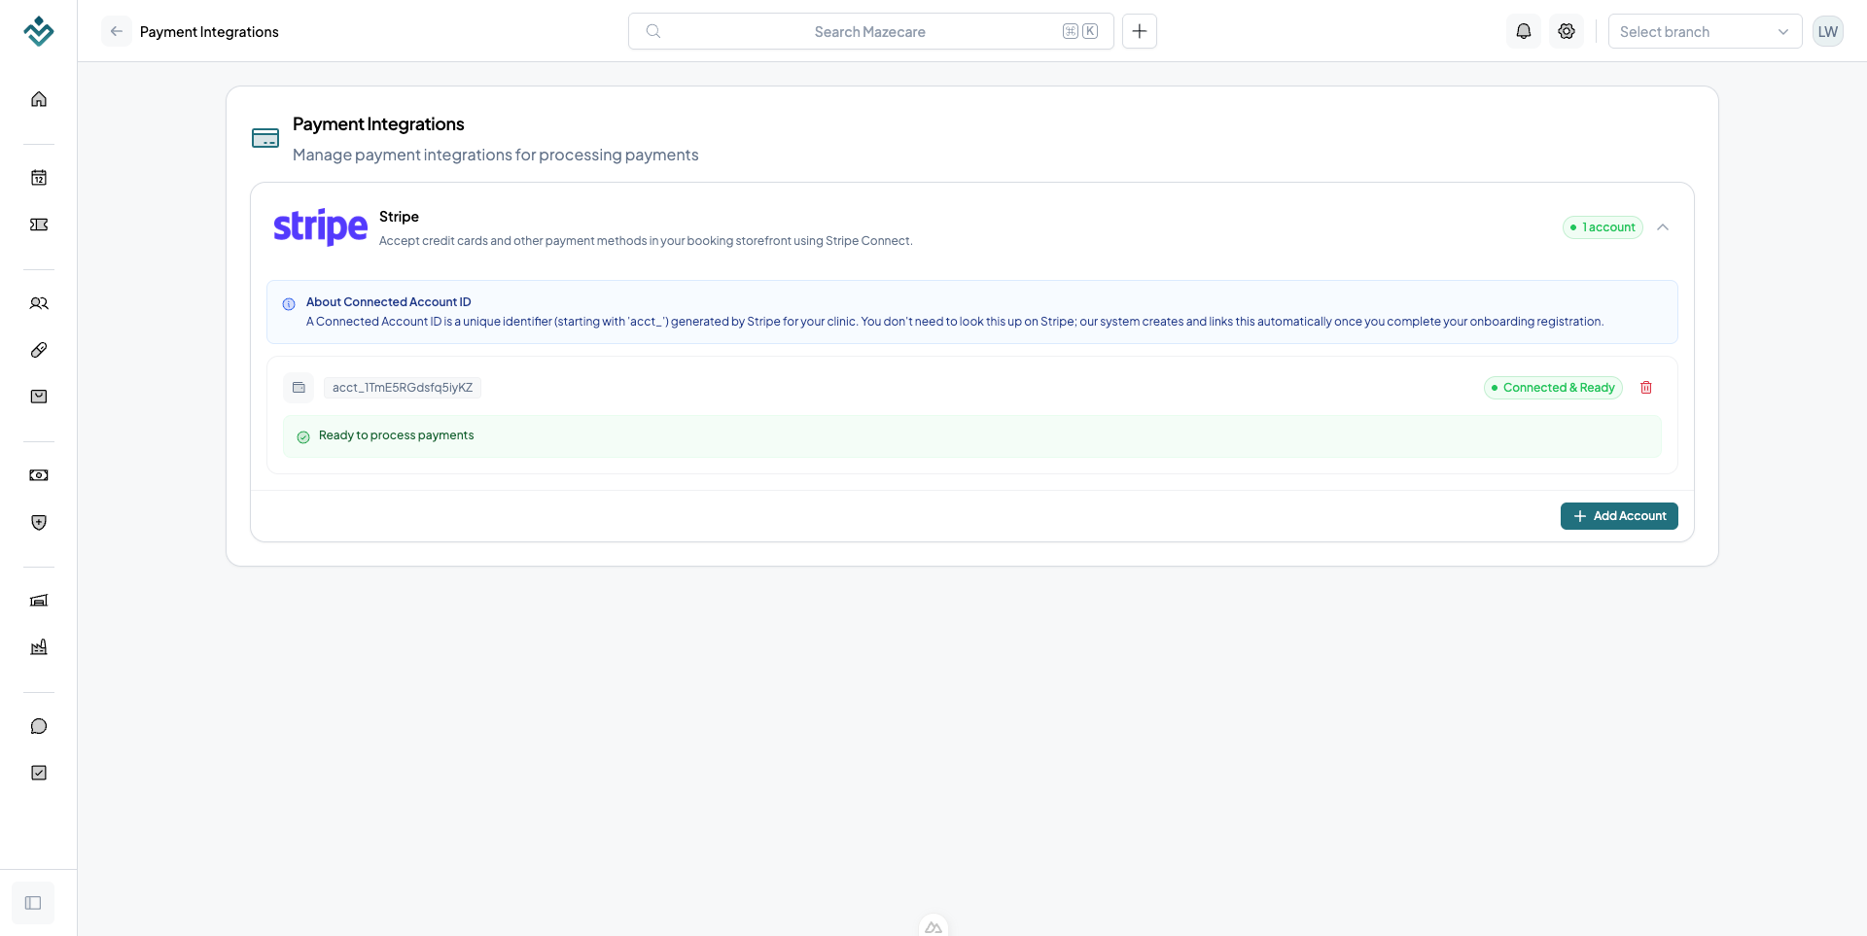The width and height of the screenshot is (1867, 936).
Task: Click the acct_1TmE5RGdsfq5iyKZ ID
Action: [403, 388]
